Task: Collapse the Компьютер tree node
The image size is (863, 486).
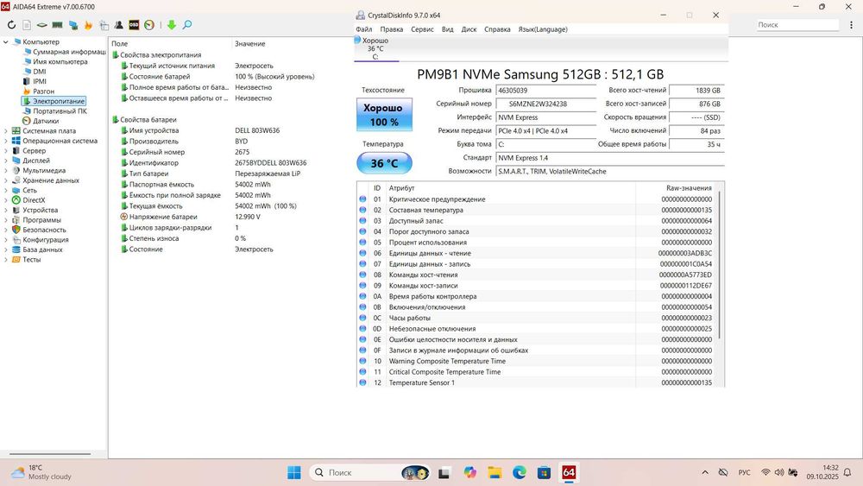Action: (7, 41)
